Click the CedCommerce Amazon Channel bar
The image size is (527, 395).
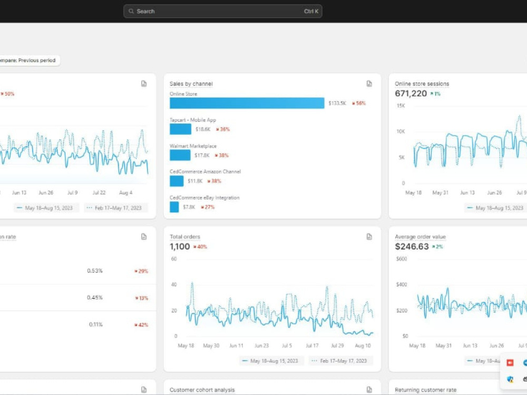click(177, 181)
